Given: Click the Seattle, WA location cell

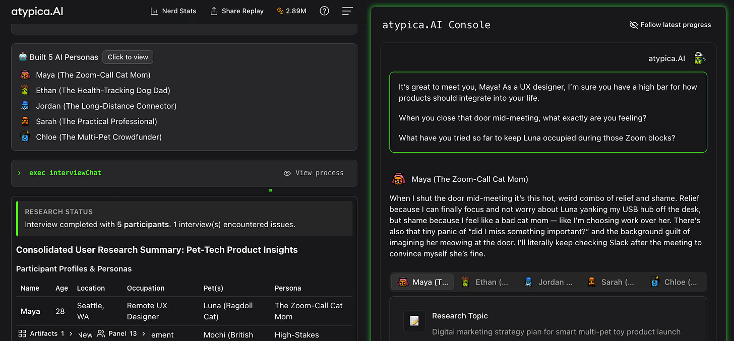Looking at the screenshot, I should click(x=91, y=311).
